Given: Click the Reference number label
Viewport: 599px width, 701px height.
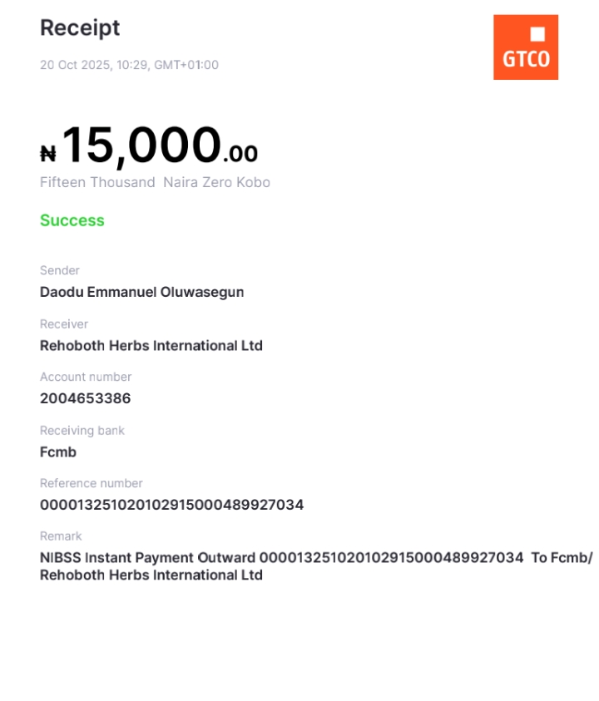Looking at the screenshot, I should 92,483.
